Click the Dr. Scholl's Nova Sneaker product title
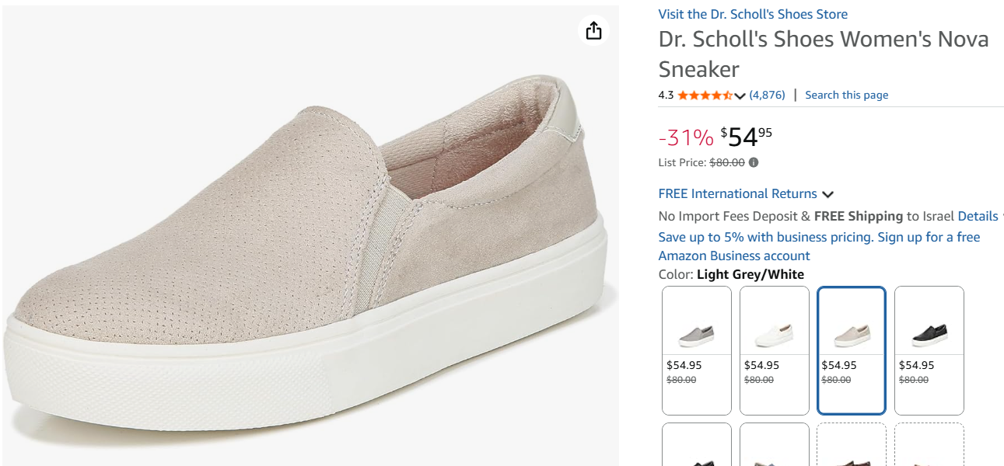1004x466 pixels. coord(823,54)
